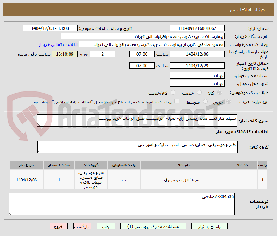Click the تعداد / مقدار column header
The height and width of the screenshot is (236, 277).
pos(59,165)
